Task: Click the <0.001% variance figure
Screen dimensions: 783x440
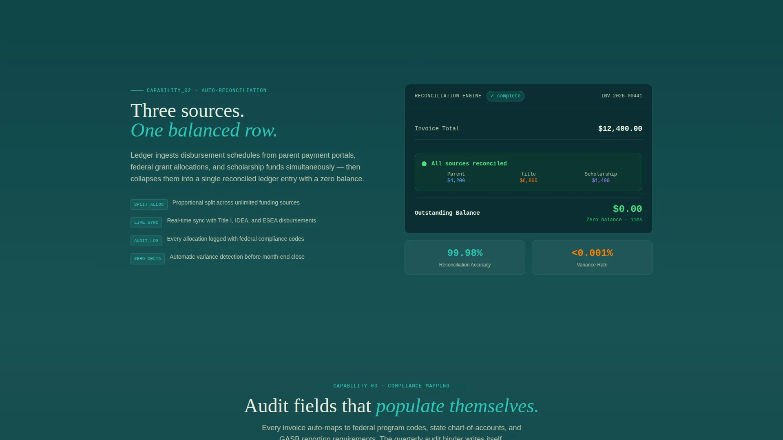Action: point(592,253)
